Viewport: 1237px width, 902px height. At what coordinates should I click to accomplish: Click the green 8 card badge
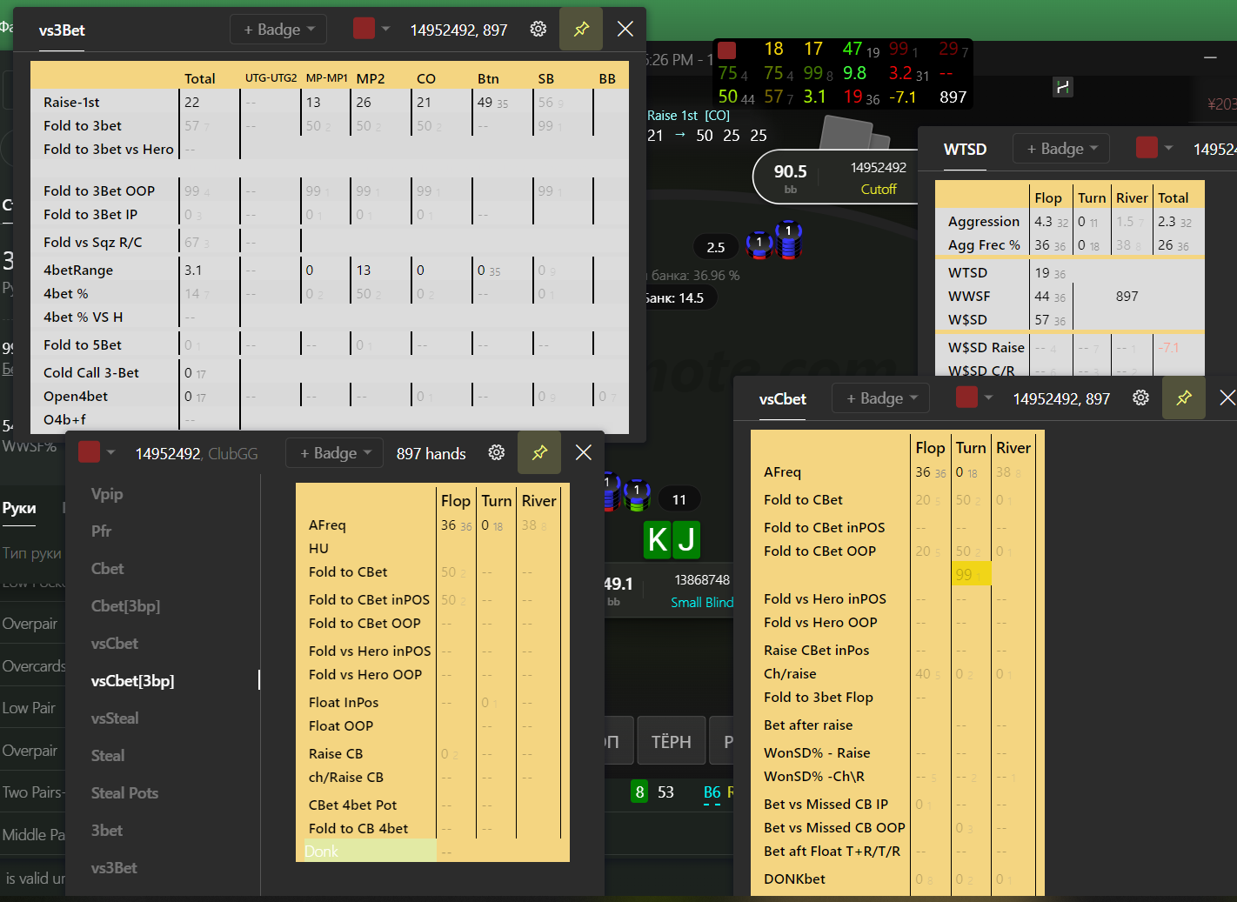pyautogui.click(x=640, y=792)
